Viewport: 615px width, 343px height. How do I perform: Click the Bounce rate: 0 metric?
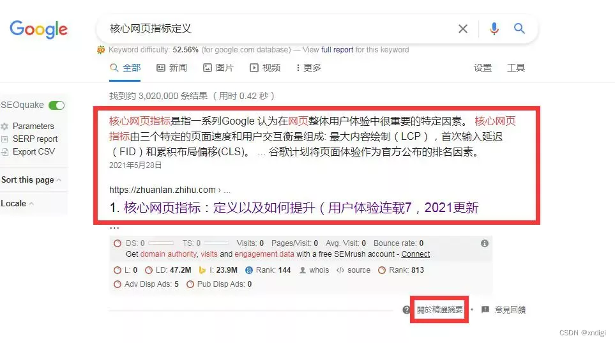click(399, 243)
